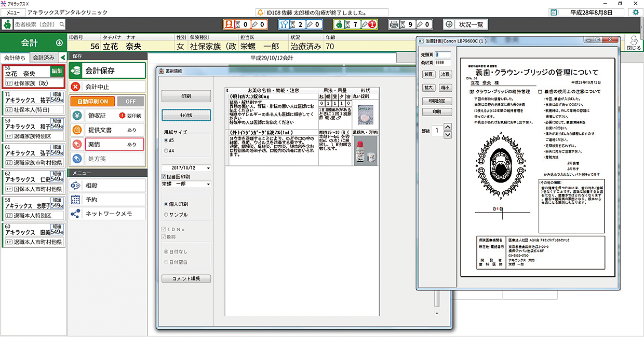Open the メニュー menu
The height and width of the screenshot is (337, 644).
13,12
